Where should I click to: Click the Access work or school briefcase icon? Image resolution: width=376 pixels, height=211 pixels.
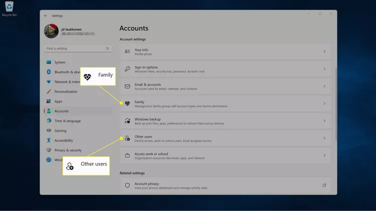127,155
